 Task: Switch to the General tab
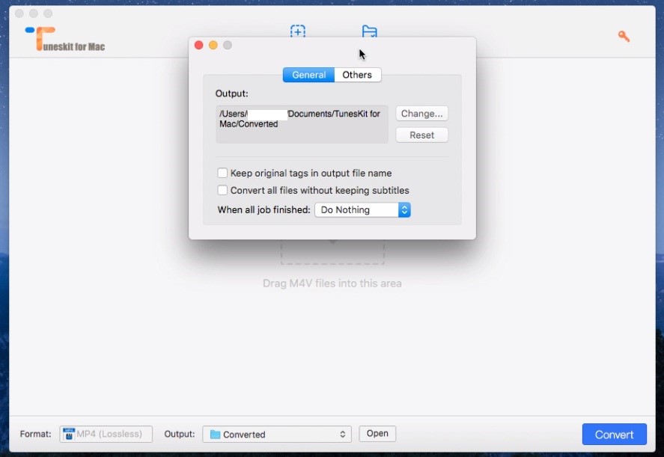tap(308, 75)
